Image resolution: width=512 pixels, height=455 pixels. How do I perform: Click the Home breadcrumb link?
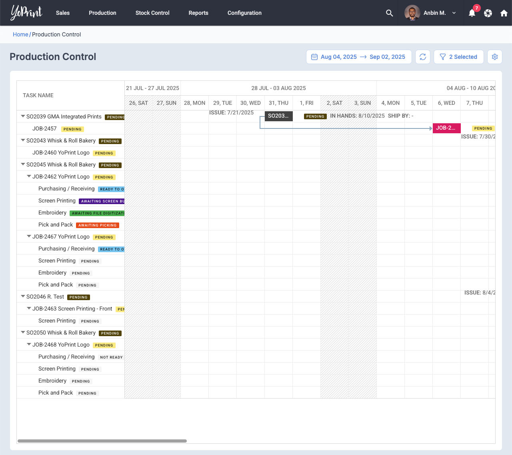tap(20, 34)
